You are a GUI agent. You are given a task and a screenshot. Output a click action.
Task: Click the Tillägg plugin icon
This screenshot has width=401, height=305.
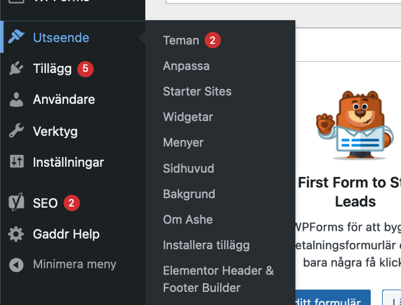pos(17,69)
